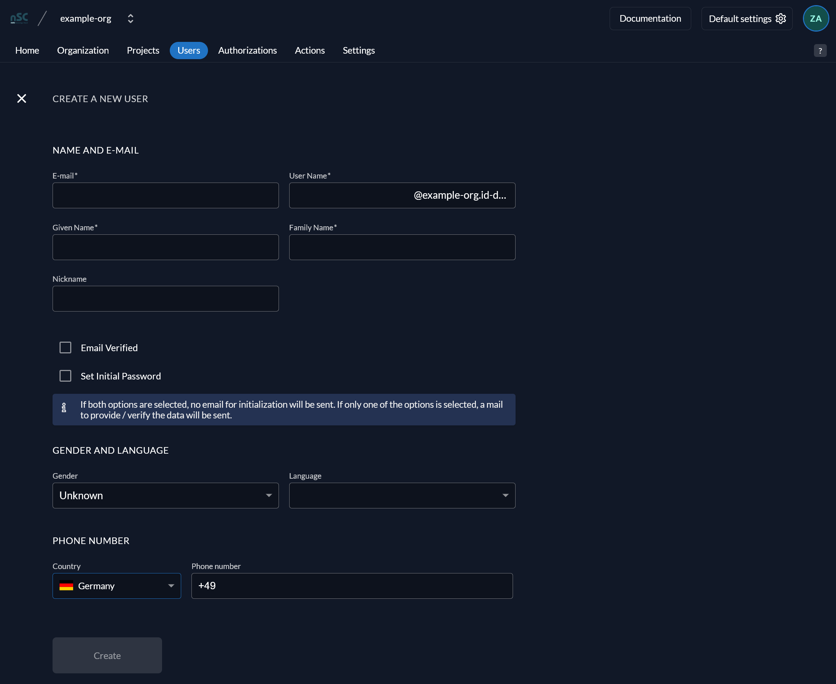The height and width of the screenshot is (684, 836).
Task: Click the Documentation button
Action: pyautogui.click(x=650, y=18)
